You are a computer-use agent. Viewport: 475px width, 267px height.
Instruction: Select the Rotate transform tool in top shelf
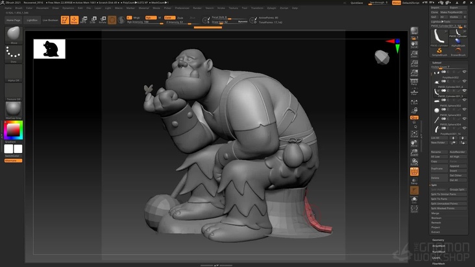[103, 20]
